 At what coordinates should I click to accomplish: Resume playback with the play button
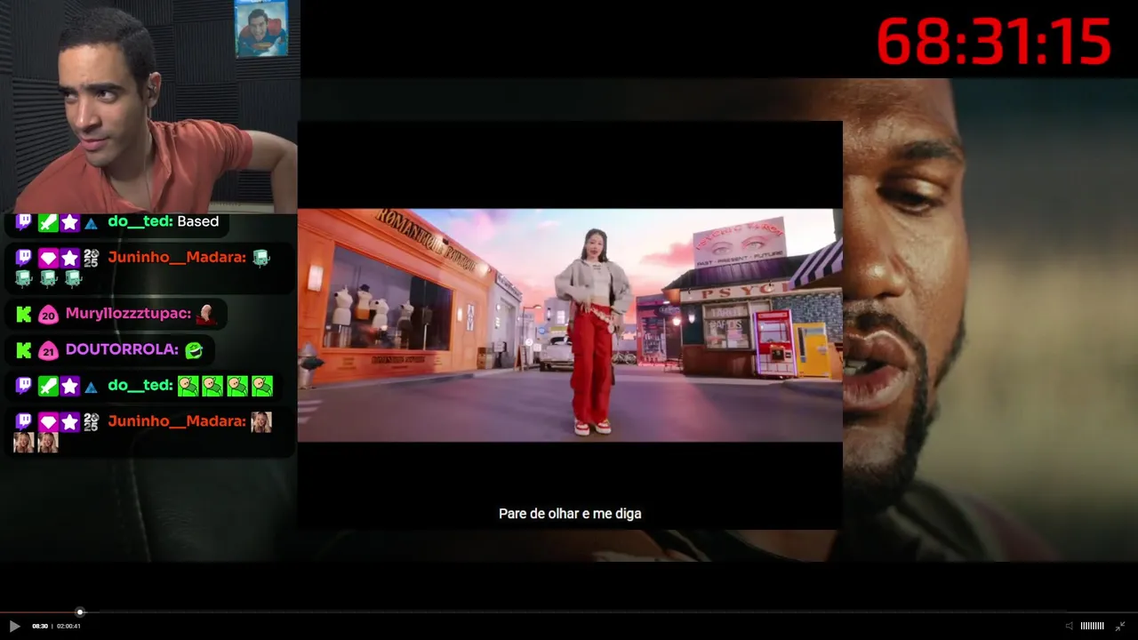14,626
